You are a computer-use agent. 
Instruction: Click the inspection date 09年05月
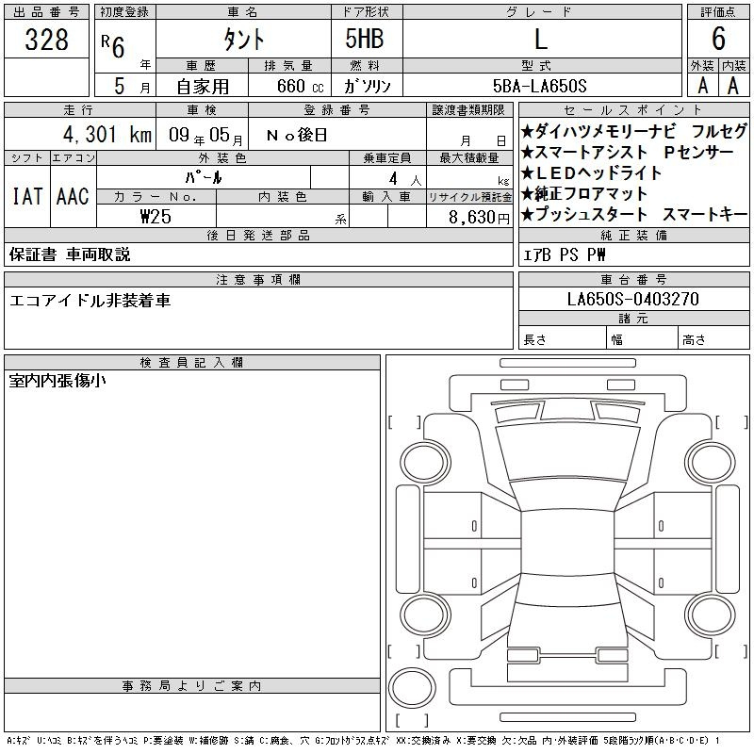click(x=206, y=135)
